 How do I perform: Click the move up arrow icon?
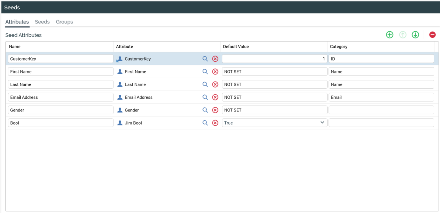click(403, 35)
